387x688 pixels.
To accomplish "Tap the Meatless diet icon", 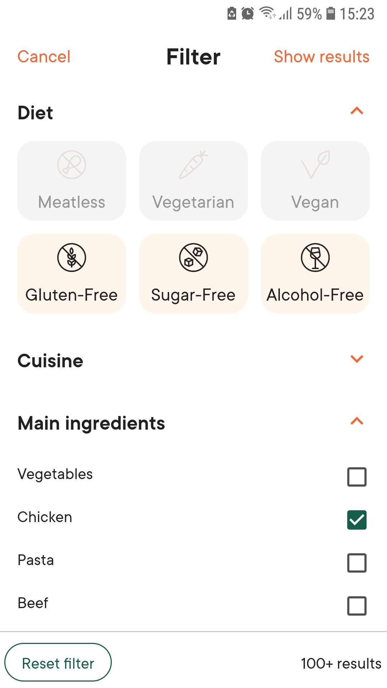I will click(72, 165).
